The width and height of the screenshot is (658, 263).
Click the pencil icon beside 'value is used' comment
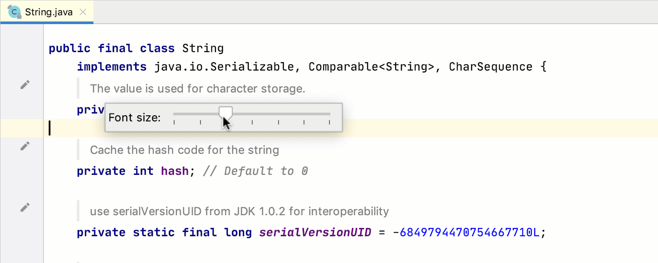[25, 85]
